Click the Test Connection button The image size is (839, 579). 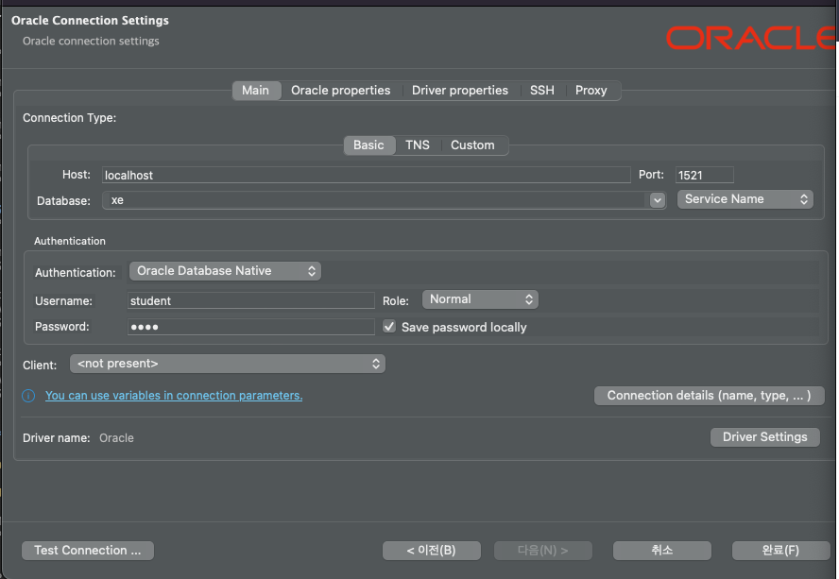tap(88, 550)
